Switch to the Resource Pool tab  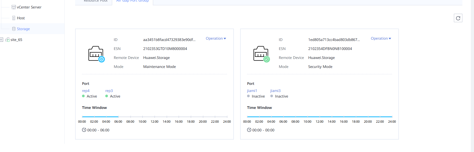click(95, 1)
